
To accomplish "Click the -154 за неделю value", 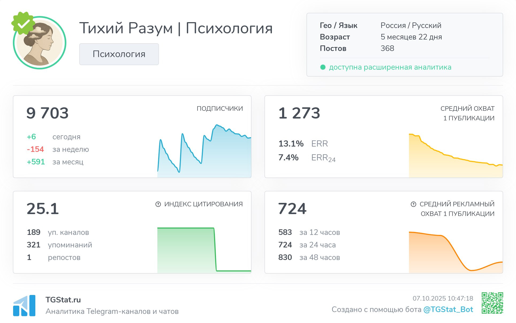I will (35, 149).
